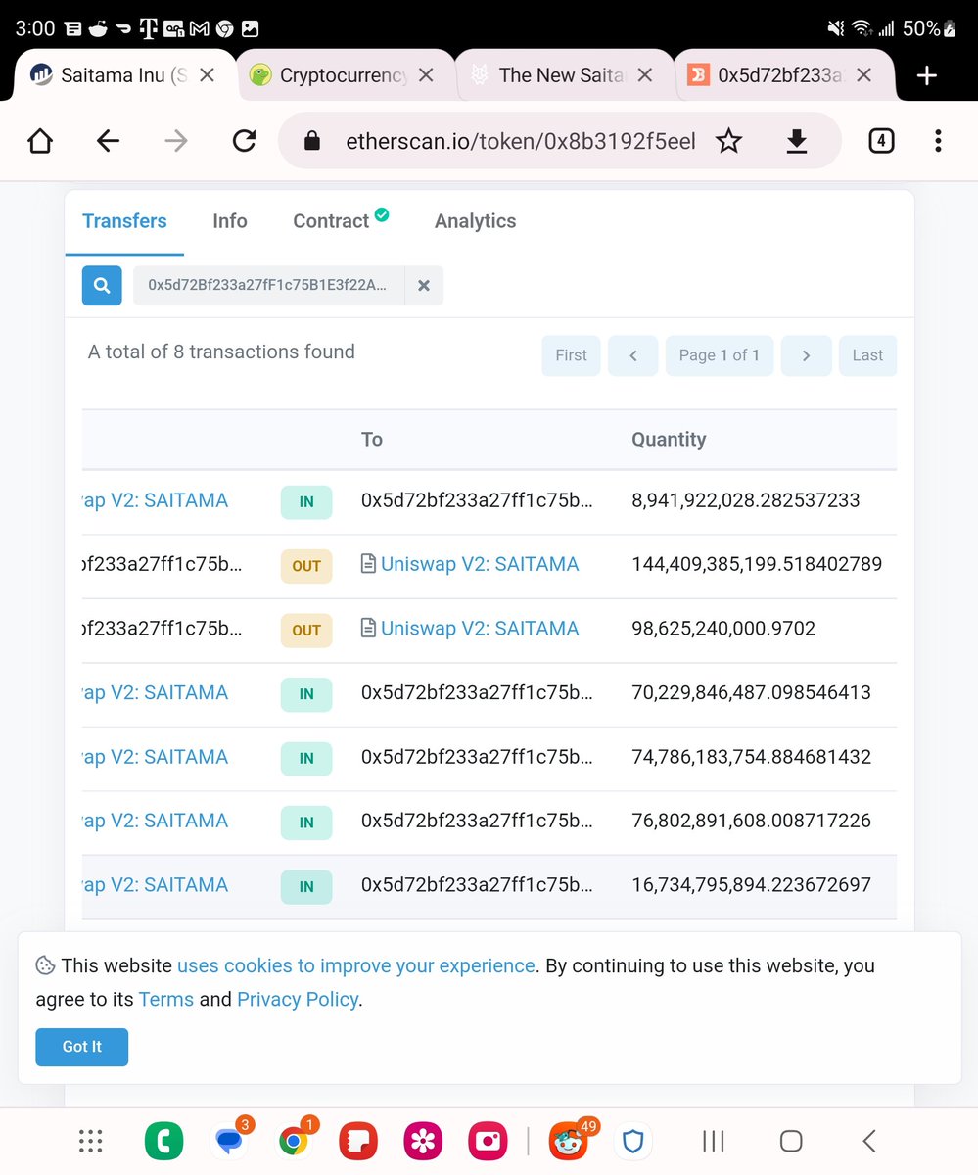The width and height of the screenshot is (978, 1175).
Task: Select the Analytics tab
Action: (x=475, y=221)
